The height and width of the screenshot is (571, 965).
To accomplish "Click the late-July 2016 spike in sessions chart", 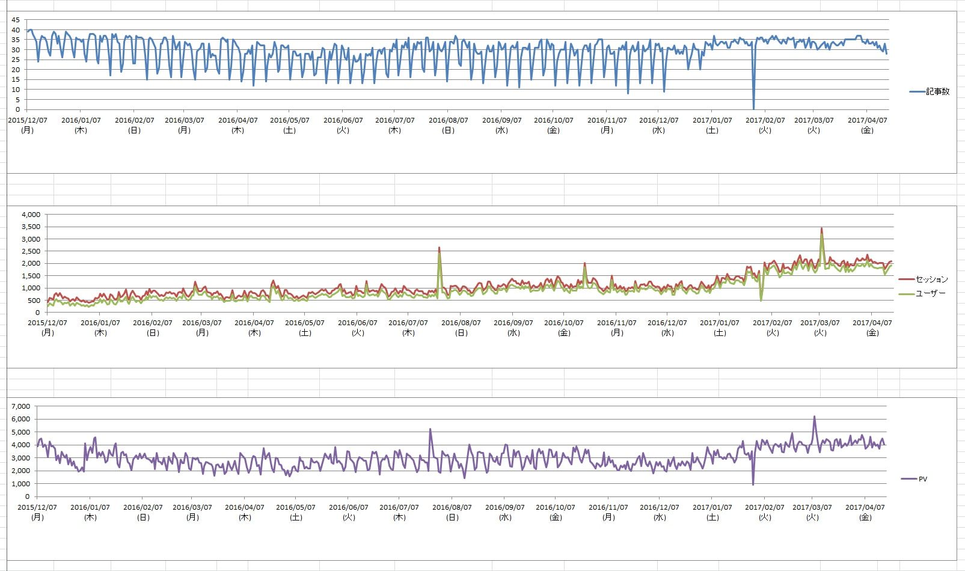I will click(x=439, y=248).
